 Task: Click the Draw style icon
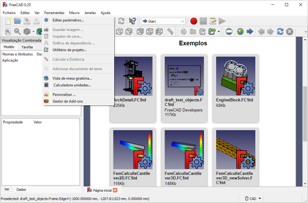coord(27,31)
